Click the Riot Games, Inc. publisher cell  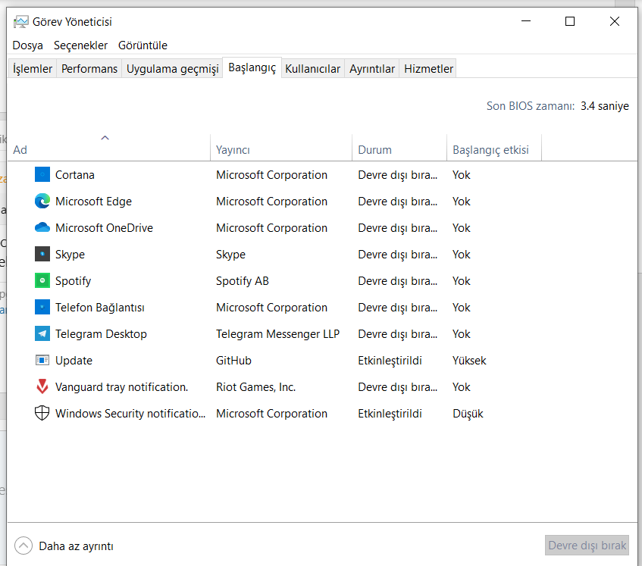[x=256, y=387]
